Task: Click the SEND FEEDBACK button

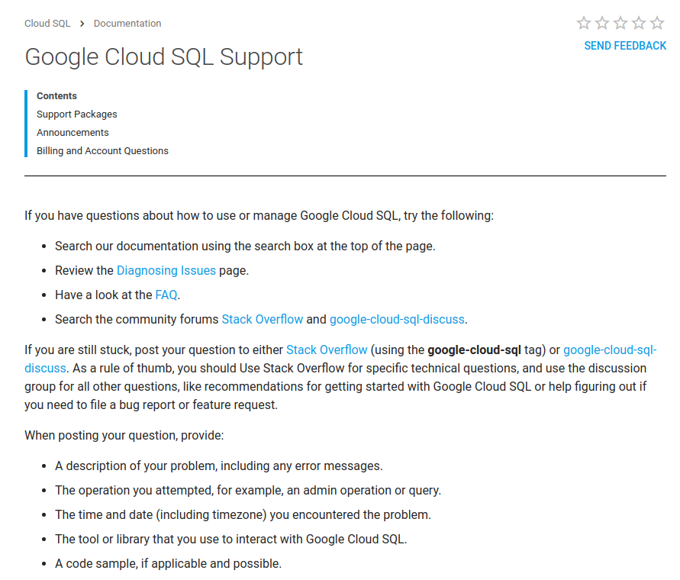Action: tap(625, 46)
